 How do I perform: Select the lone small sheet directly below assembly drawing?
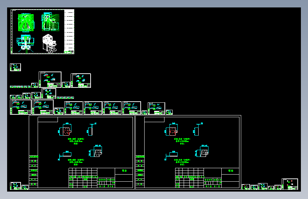coord(15,67)
